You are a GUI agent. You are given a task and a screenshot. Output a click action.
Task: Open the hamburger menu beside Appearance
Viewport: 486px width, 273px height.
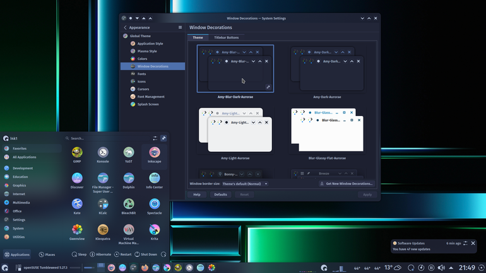coord(180,27)
